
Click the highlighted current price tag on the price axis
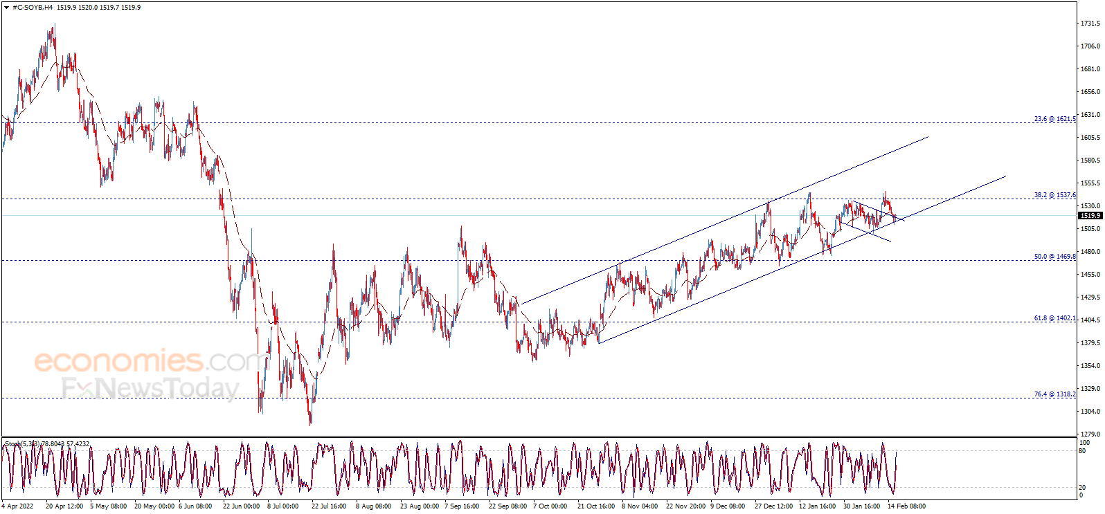pos(1090,216)
